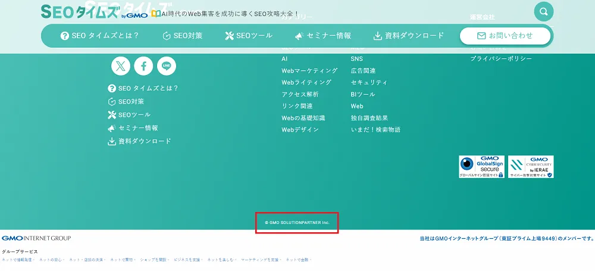This screenshot has width=595, height=271.
Task: Open 資料ダウンロード in top navigation bar
Action: pyautogui.click(x=409, y=36)
